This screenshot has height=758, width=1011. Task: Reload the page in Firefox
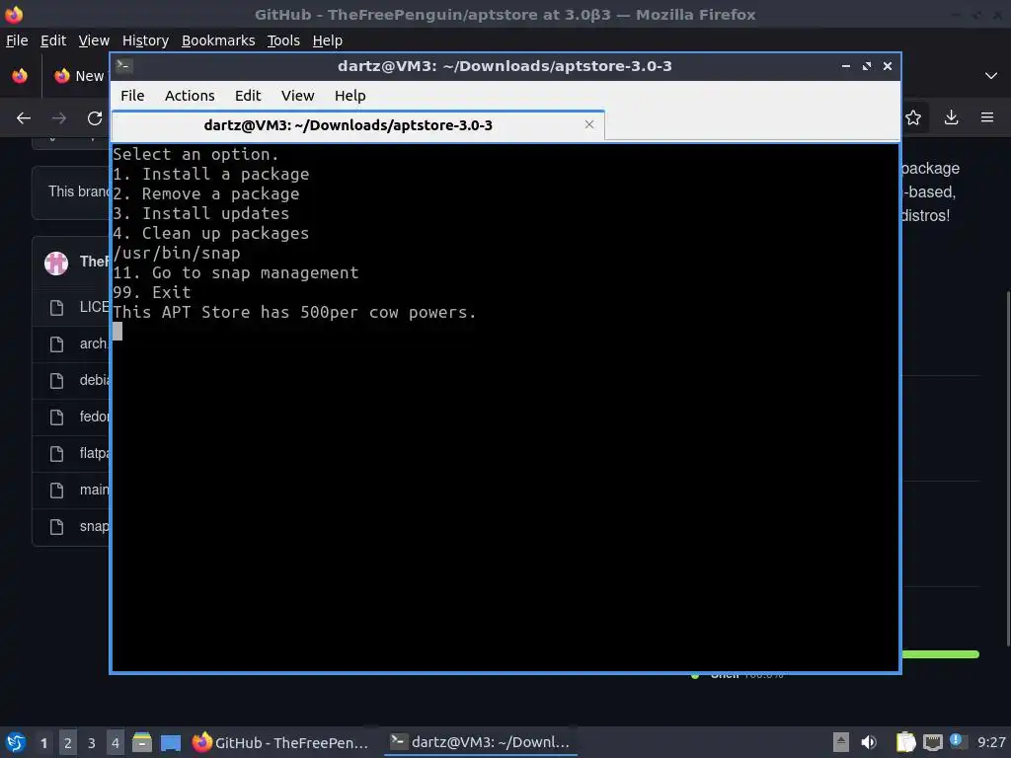pos(95,118)
